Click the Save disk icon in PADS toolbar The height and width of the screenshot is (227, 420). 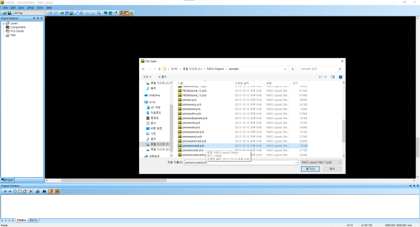9,13
